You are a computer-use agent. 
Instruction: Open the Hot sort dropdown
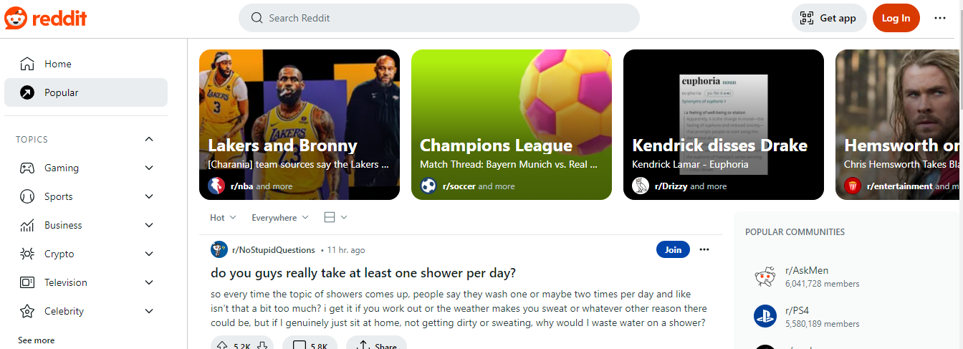click(x=223, y=217)
